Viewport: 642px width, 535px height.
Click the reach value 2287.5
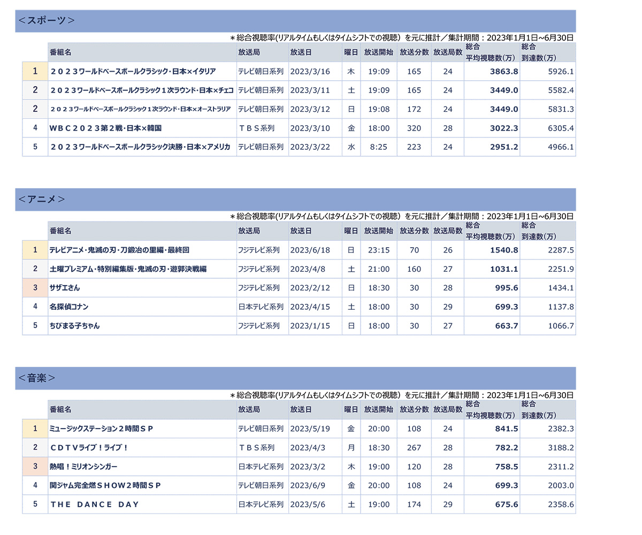click(561, 250)
